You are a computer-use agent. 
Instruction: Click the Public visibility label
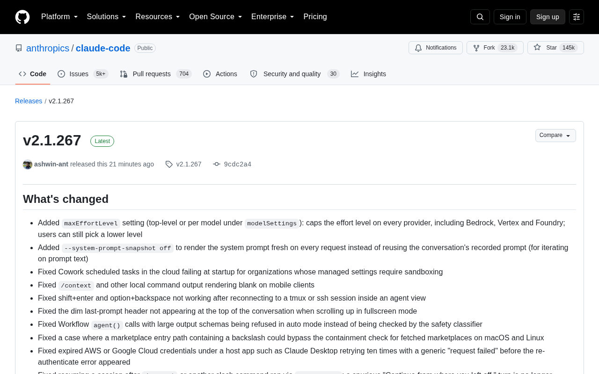tap(145, 48)
